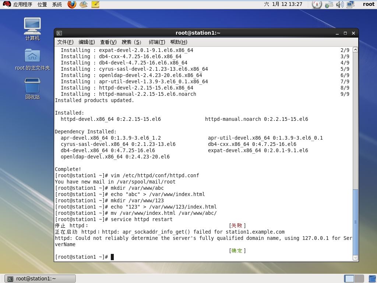This screenshot has height=283, width=377.
Task: Click 'You have new mail in /var/spool/mail/root'
Action: click(x=115, y=182)
